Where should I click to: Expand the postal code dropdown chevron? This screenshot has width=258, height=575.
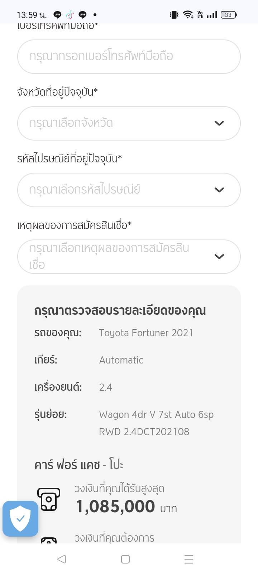tap(219, 190)
